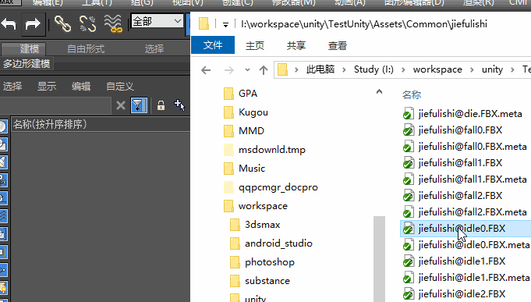Open the 自由形式 ribbon tab

(x=86, y=49)
